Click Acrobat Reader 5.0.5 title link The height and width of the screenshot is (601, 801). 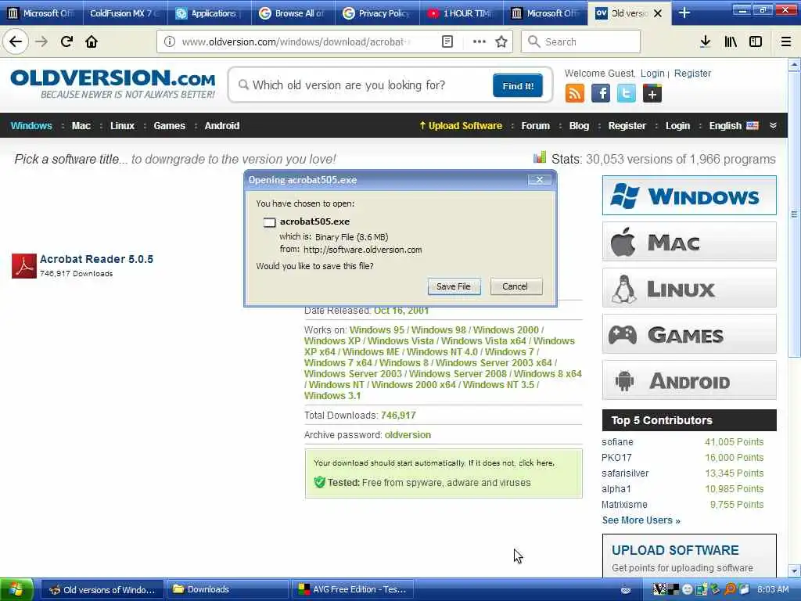pos(96,259)
